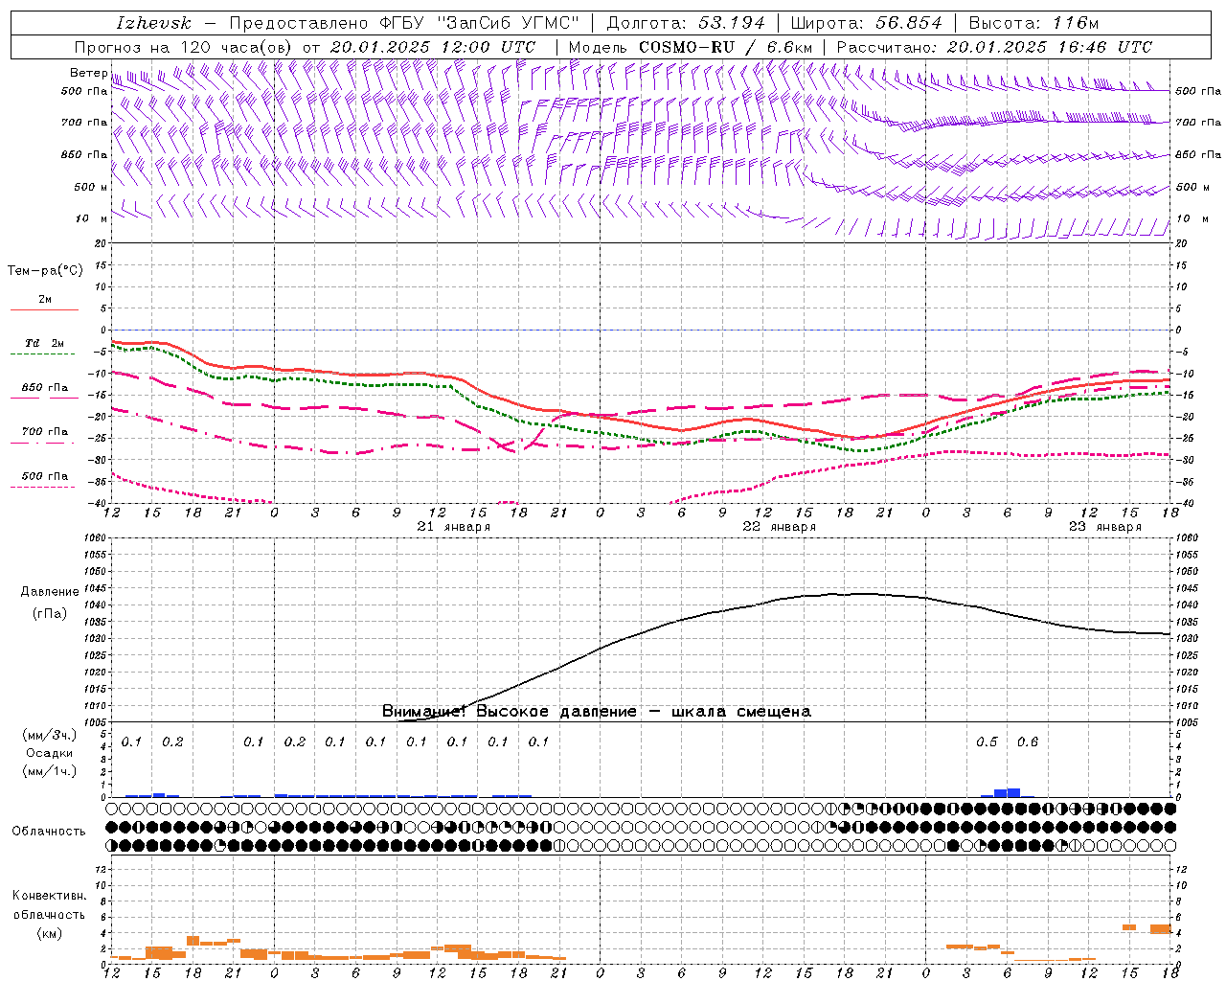The width and height of the screenshot is (1226, 981).
Task: Click the Облачность cloudiness label
Action: (x=49, y=832)
